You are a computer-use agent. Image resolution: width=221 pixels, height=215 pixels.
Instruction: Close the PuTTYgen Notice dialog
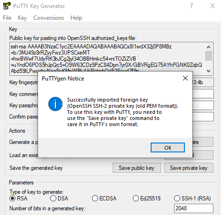[x=185, y=78]
